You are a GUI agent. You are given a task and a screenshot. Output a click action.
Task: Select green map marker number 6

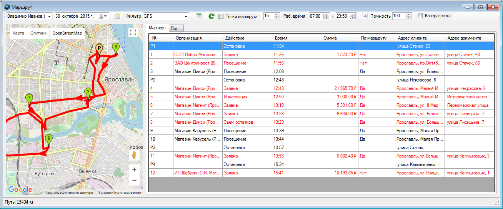point(116,48)
